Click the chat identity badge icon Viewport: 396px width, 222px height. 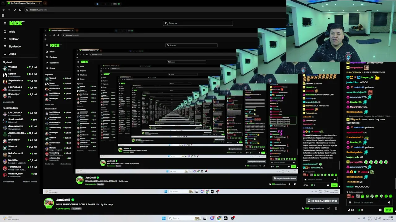pos(350,203)
